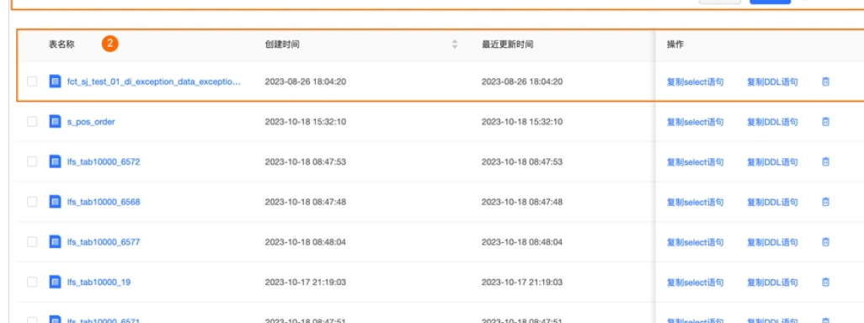Check the fct_sj_test_01_di_exception_data row checkbox
Image resolution: width=864 pixels, height=323 pixels.
tap(32, 82)
